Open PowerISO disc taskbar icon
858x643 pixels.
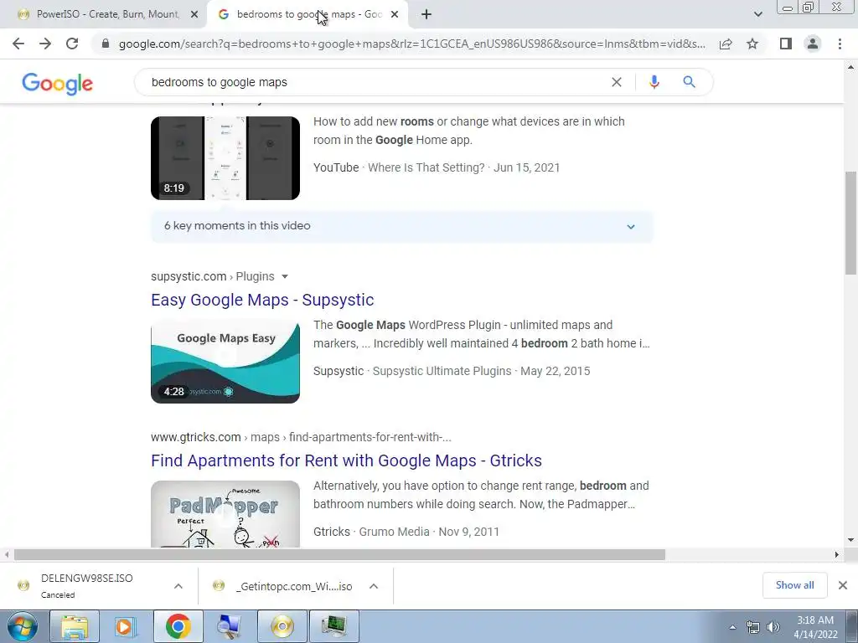[282, 626]
